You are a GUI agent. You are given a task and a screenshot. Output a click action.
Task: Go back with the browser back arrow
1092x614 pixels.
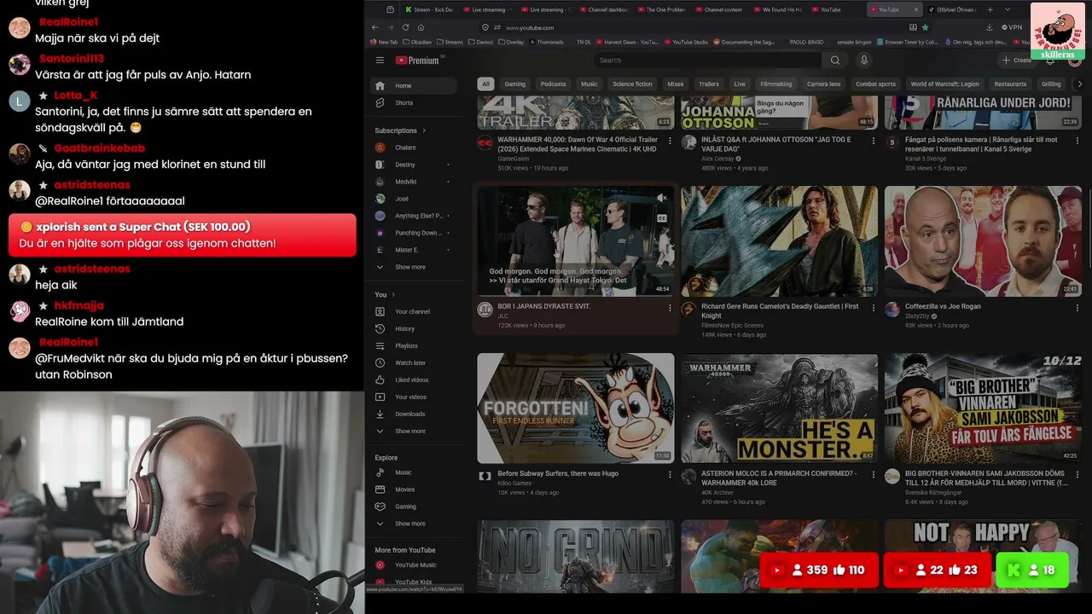pyautogui.click(x=375, y=27)
